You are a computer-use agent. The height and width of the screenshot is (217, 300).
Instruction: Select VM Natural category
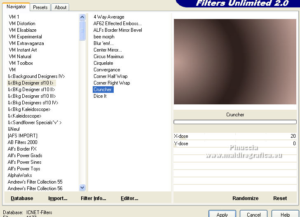click(x=20, y=57)
